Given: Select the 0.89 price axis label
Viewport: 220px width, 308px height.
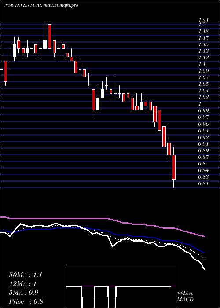Looking at the screenshot, I should point(203,150).
